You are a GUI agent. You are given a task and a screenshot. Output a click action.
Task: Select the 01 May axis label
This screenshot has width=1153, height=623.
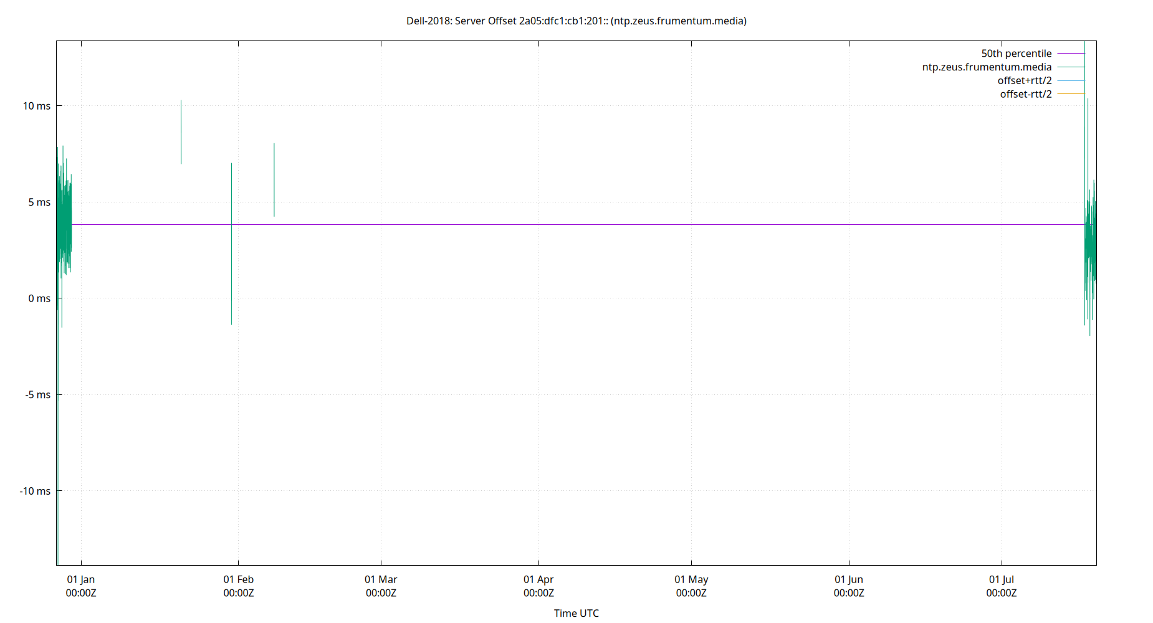(x=692, y=579)
